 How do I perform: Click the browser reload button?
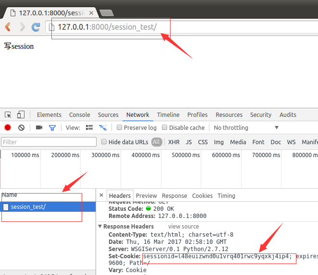36,27
